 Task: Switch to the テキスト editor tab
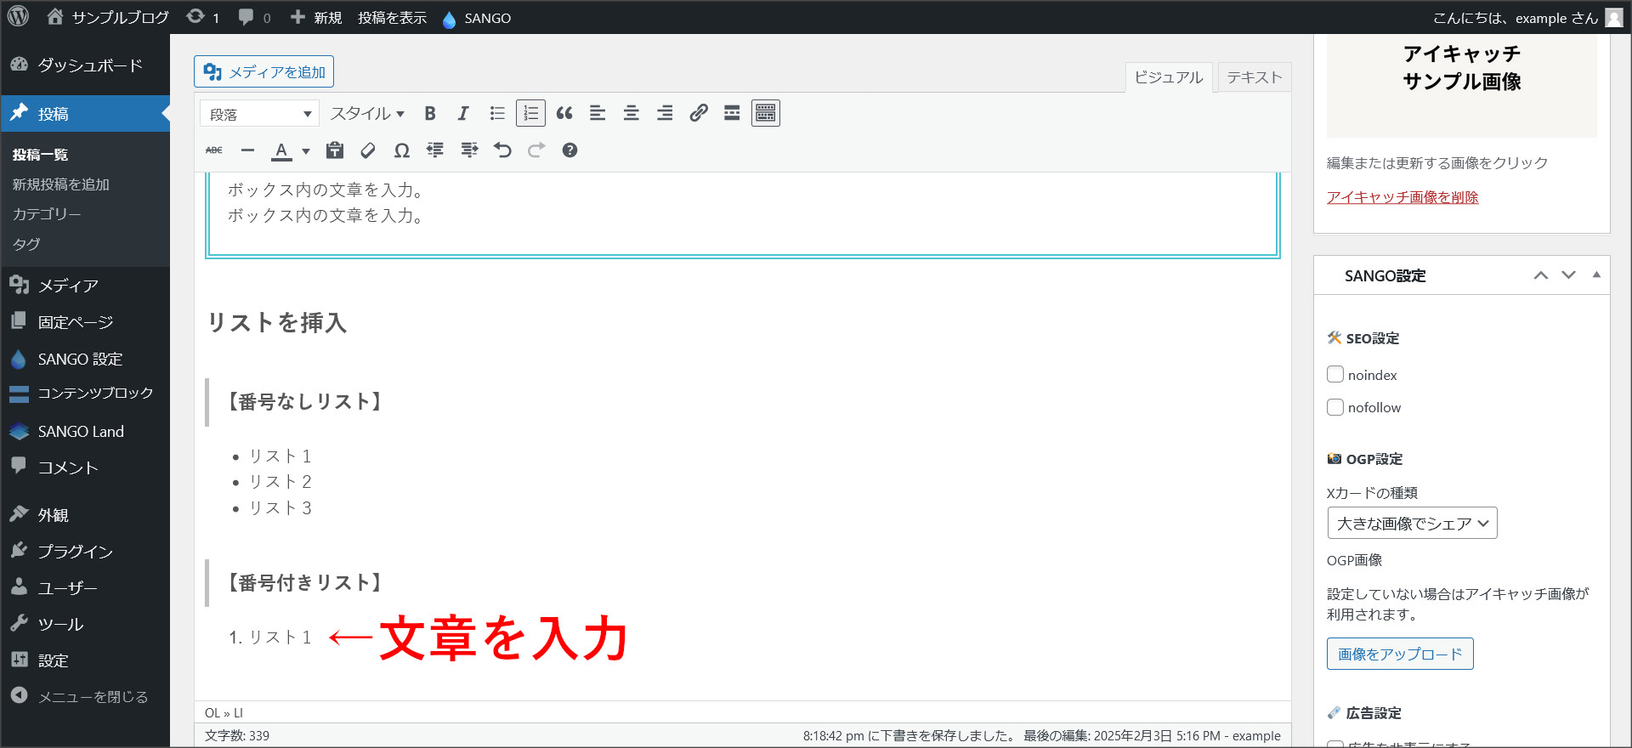[1254, 77]
